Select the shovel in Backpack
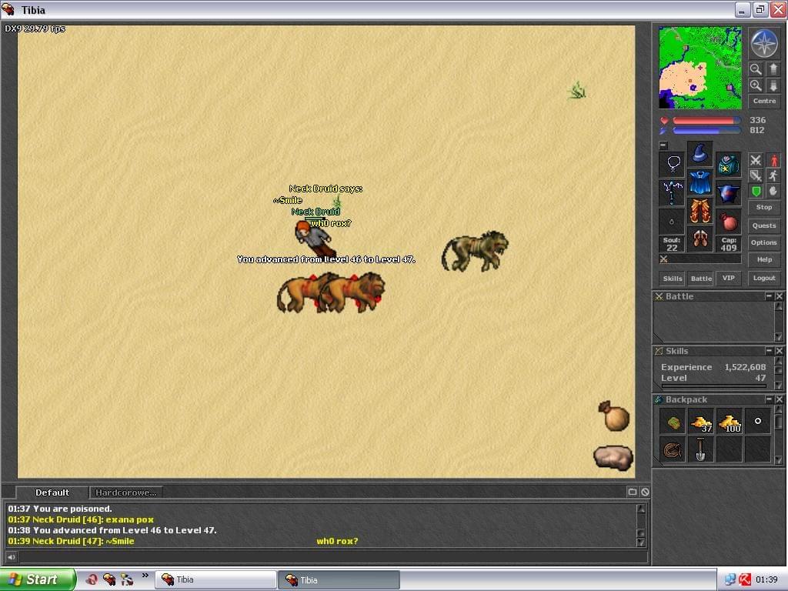 (700, 449)
